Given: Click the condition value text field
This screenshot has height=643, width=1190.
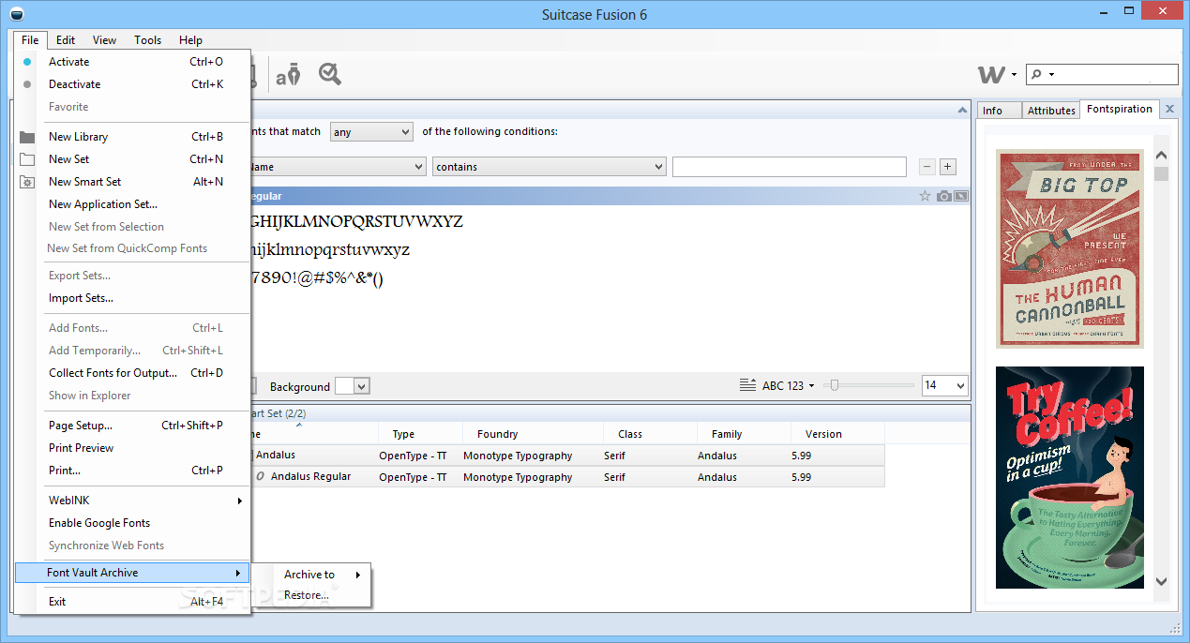Looking at the screenshot, I should click(790, 167).
